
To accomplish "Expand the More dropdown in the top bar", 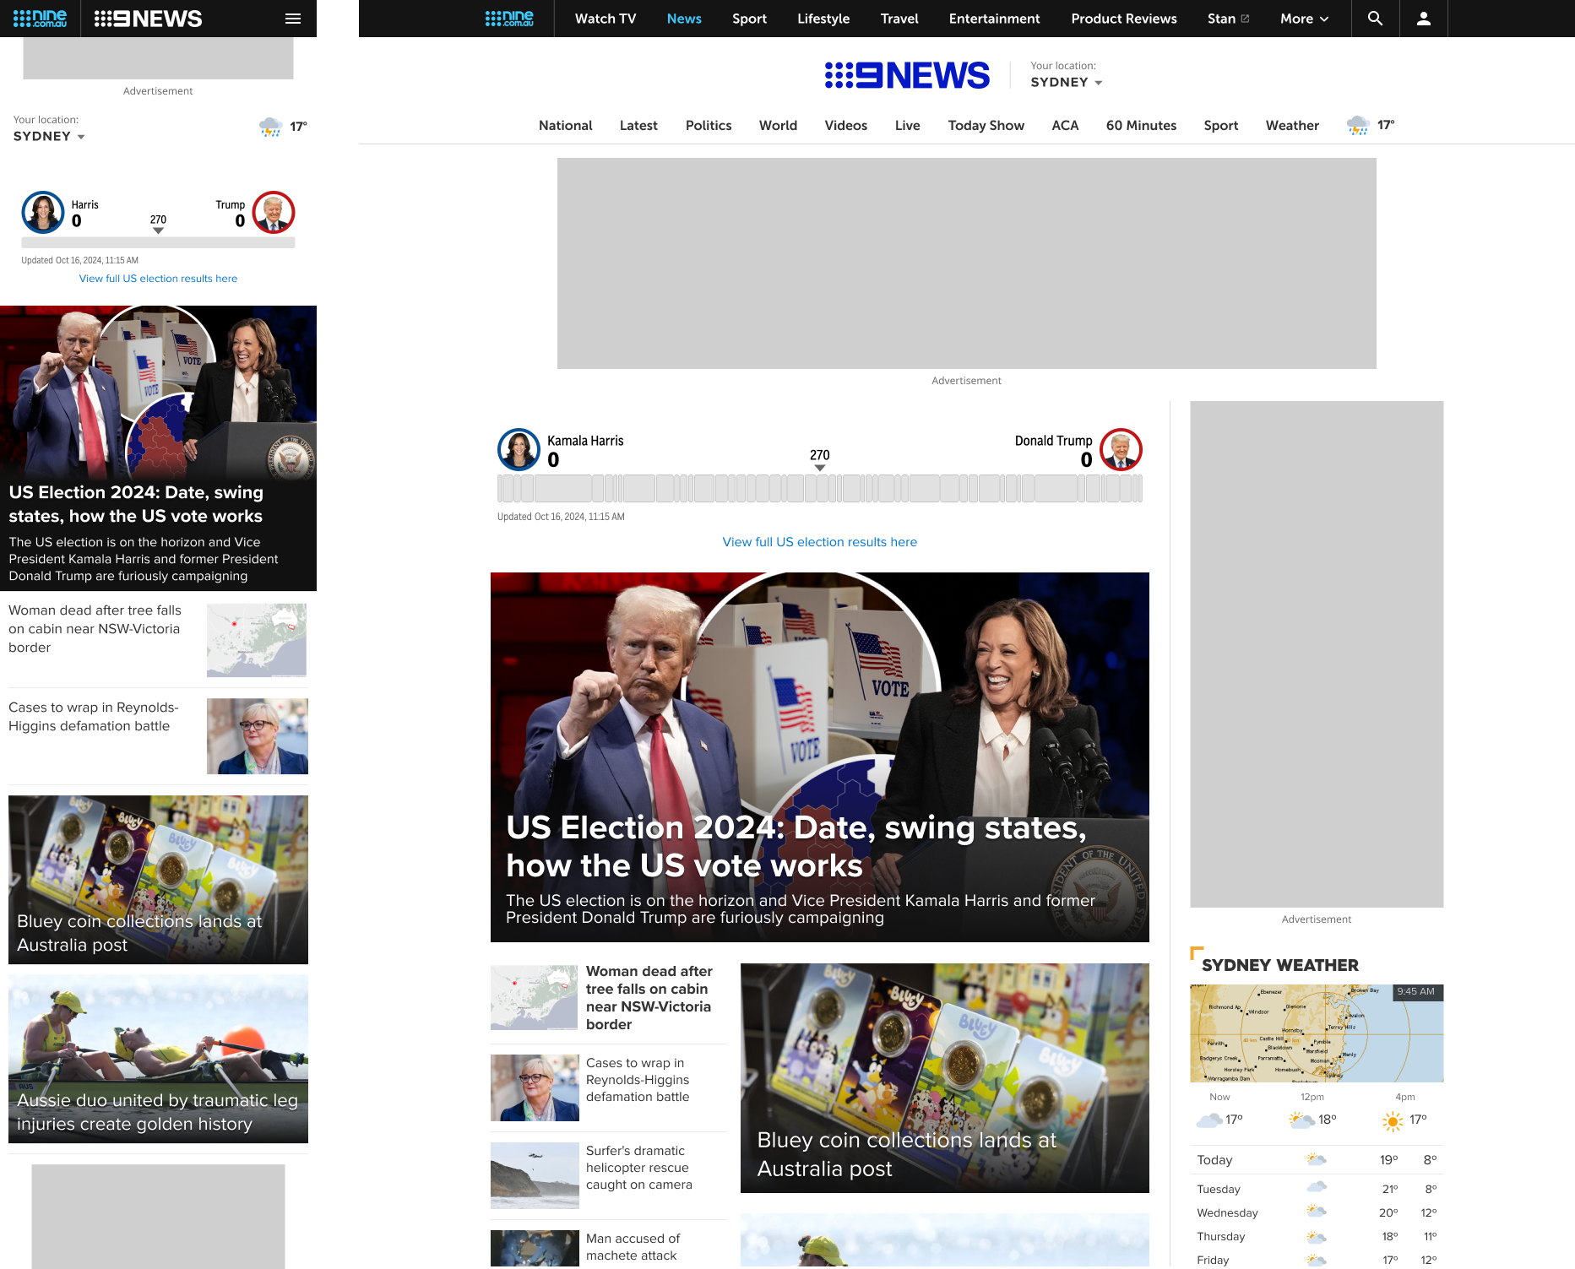I will (1304, 19).
